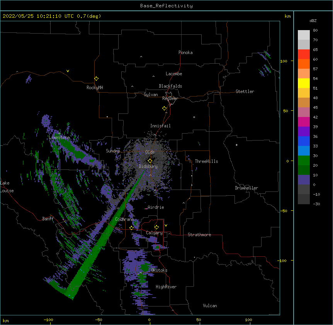Click the Lake Louise label
Viewport: 333px width, 325px height.
click(x=7, y=187)
